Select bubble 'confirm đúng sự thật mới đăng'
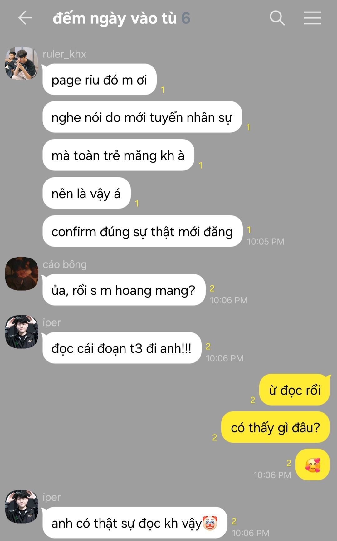This screenshot has height=541, width=337. tap(142, 231)
